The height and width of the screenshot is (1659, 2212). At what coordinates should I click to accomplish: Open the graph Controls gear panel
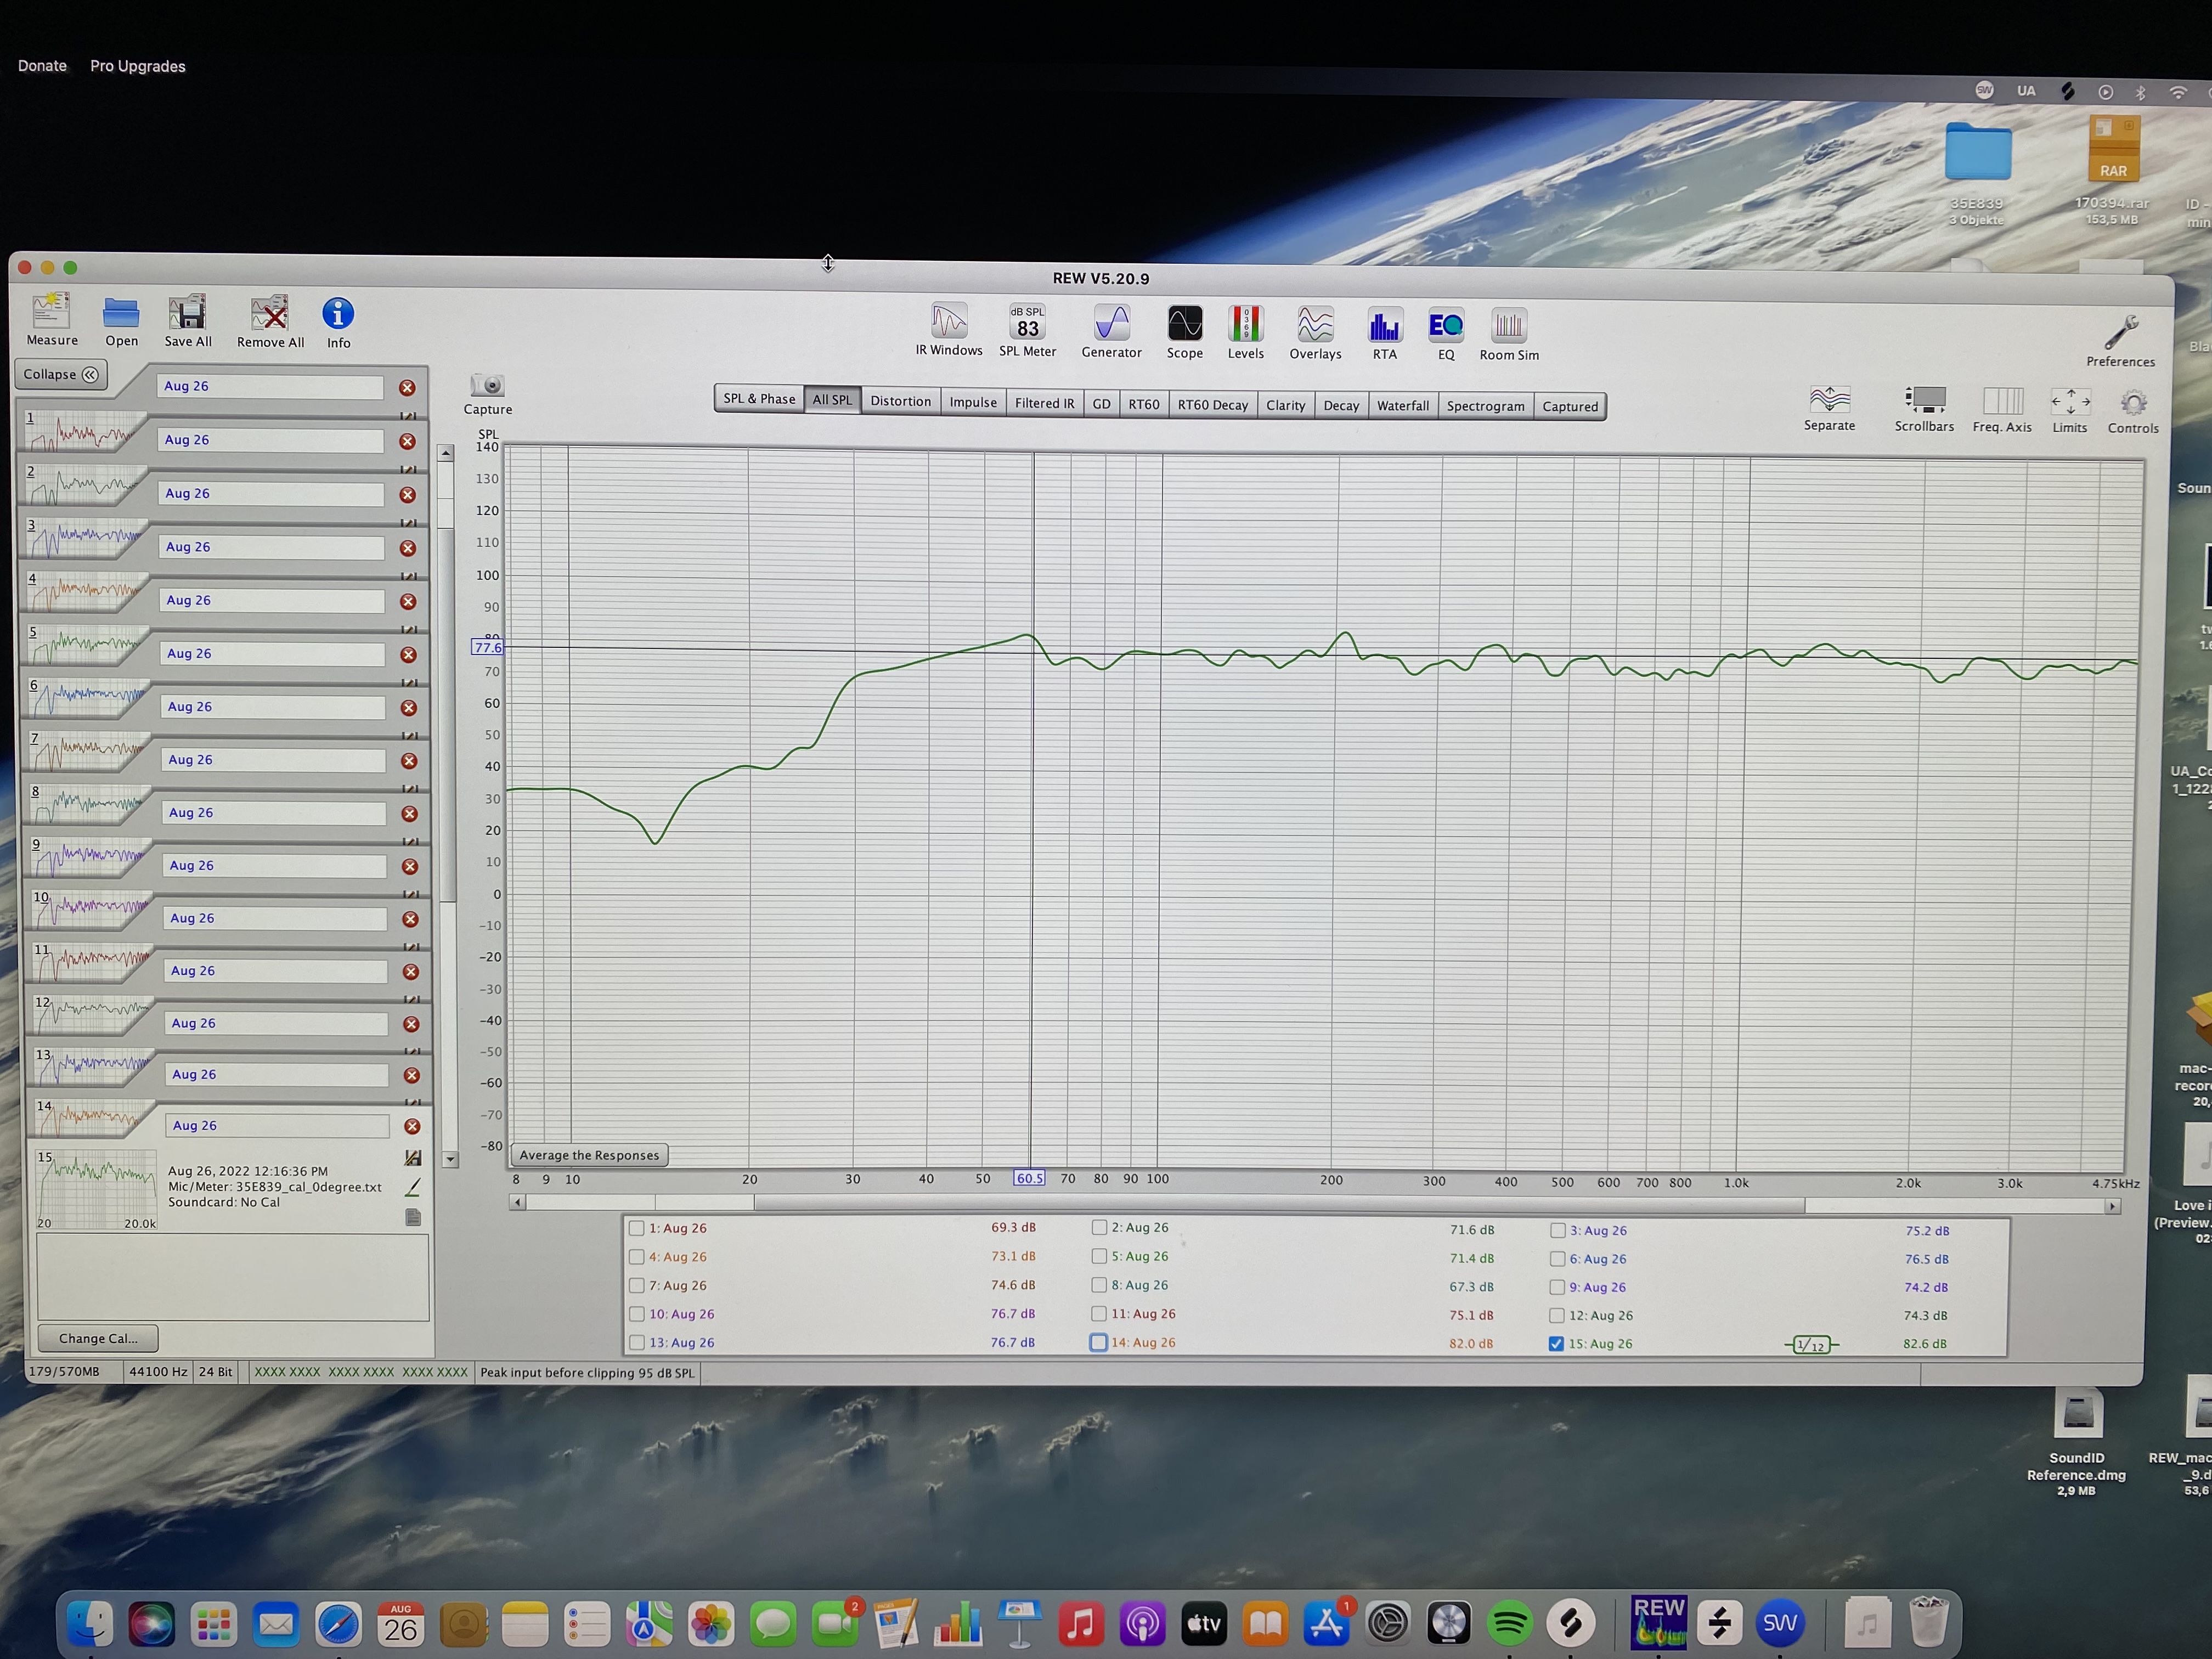point(2133,403)
